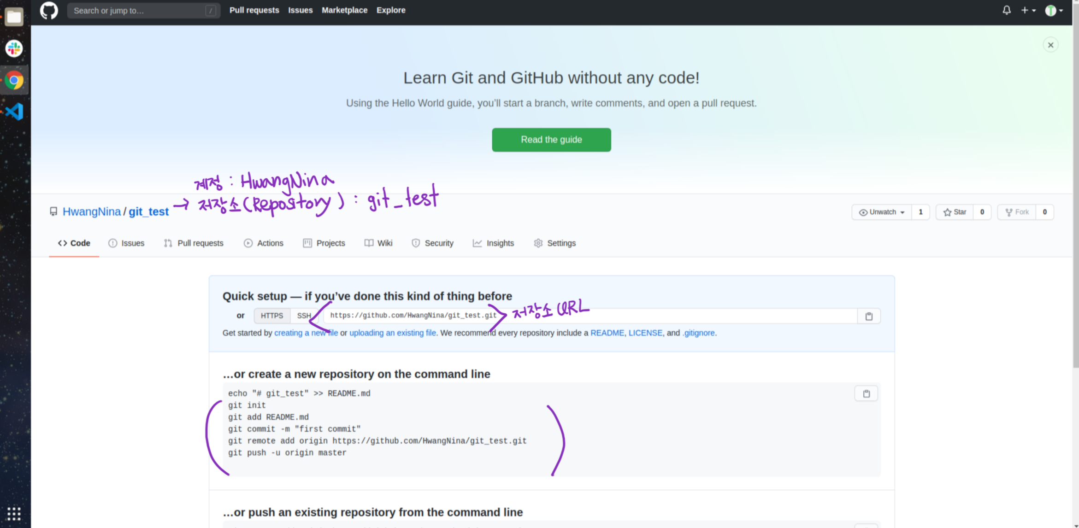Open the creating a new file link

pyautogui.click(x=306, y=333)
